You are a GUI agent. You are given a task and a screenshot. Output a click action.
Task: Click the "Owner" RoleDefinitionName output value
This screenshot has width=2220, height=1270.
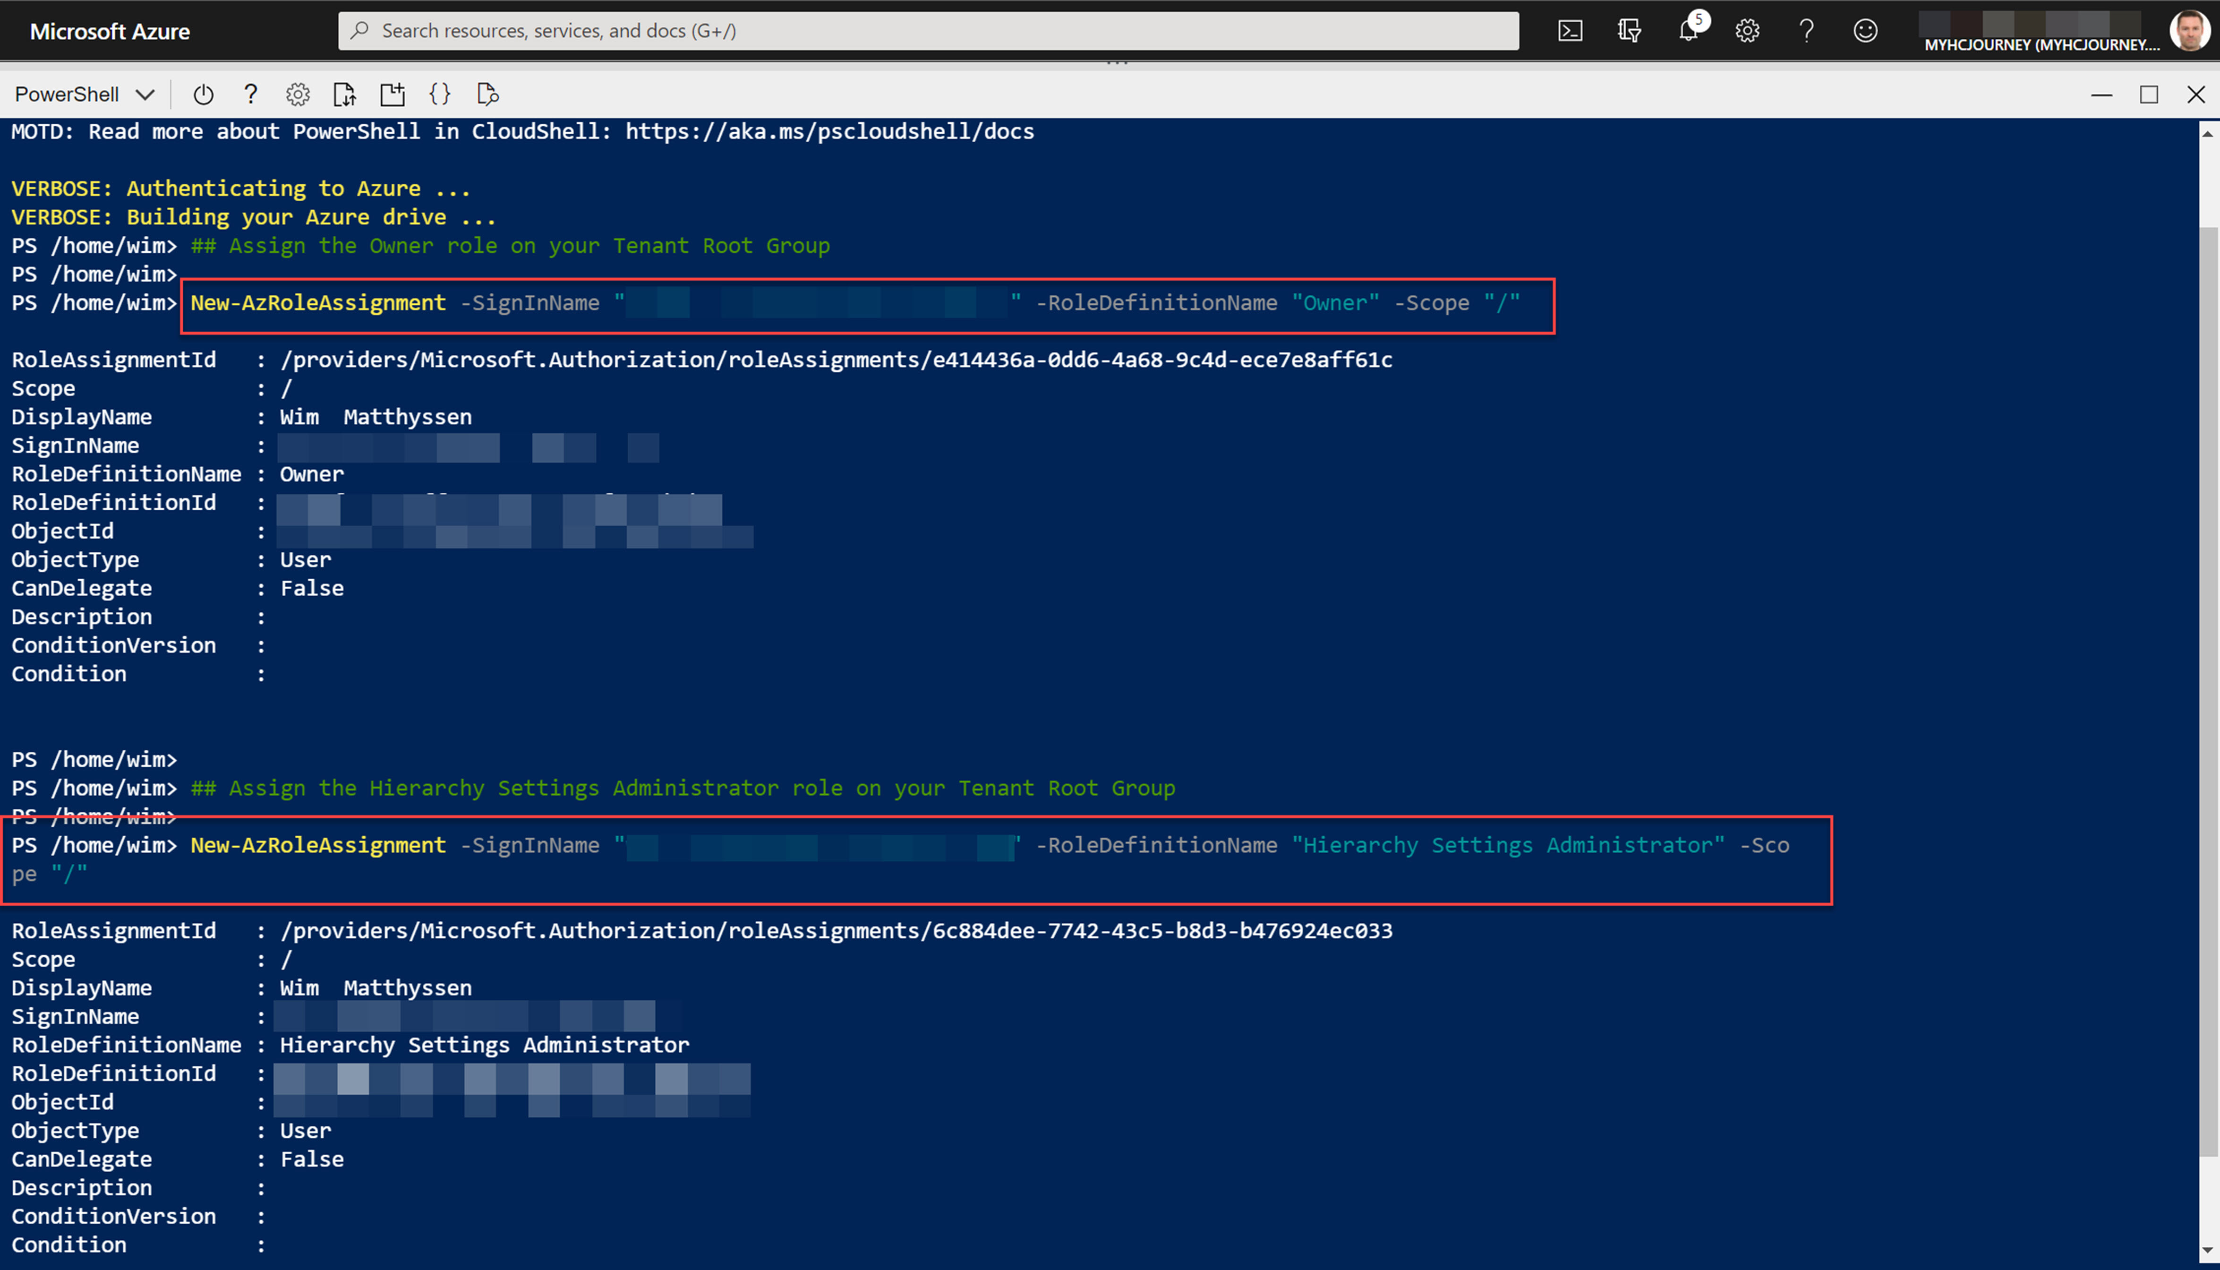[x=311, y=474]
